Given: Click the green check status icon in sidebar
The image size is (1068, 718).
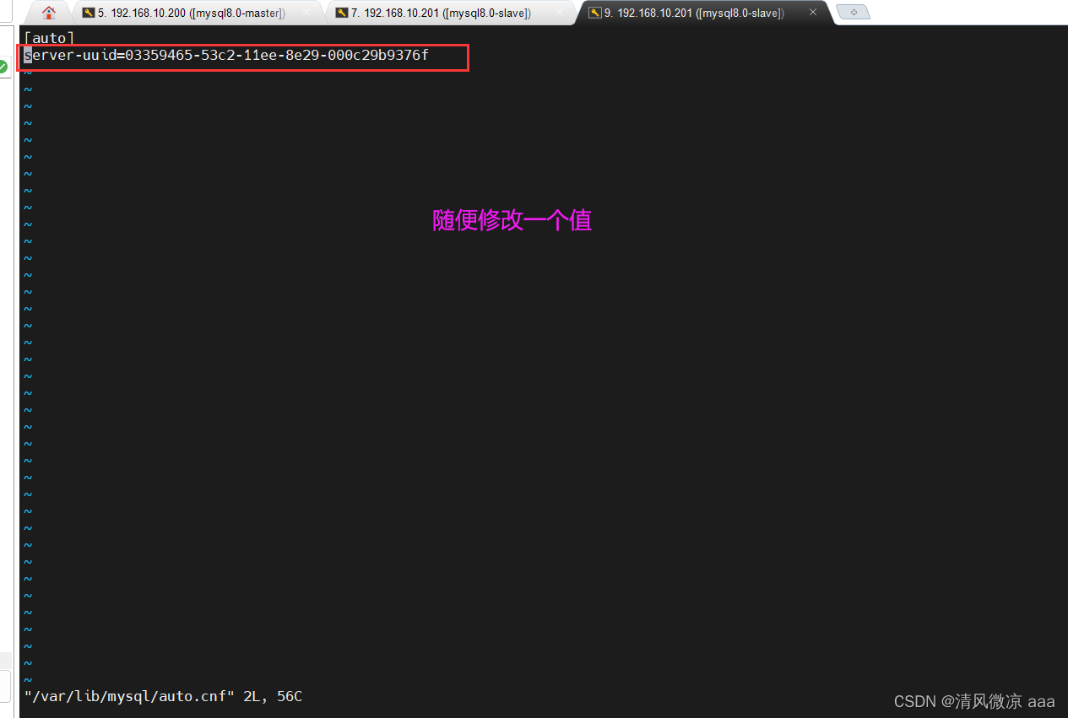Looking at the screenshot, I should click(3, 66).
